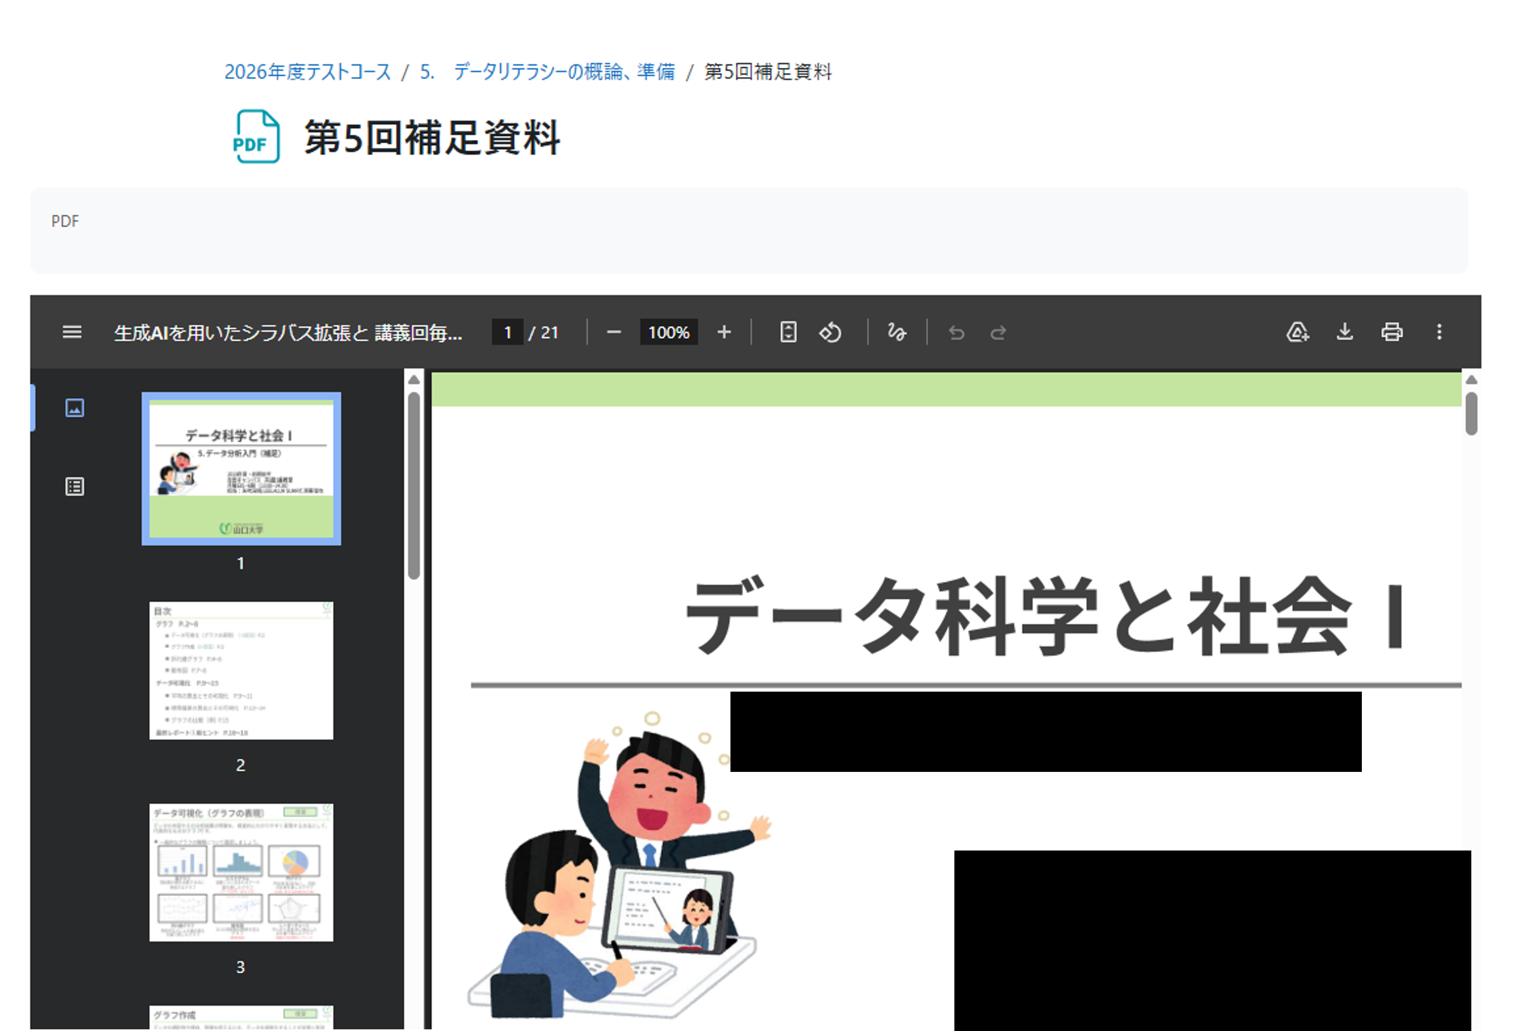Open the PDF viewer more actions menu

pyautogui.click(x=1438, y=331)
